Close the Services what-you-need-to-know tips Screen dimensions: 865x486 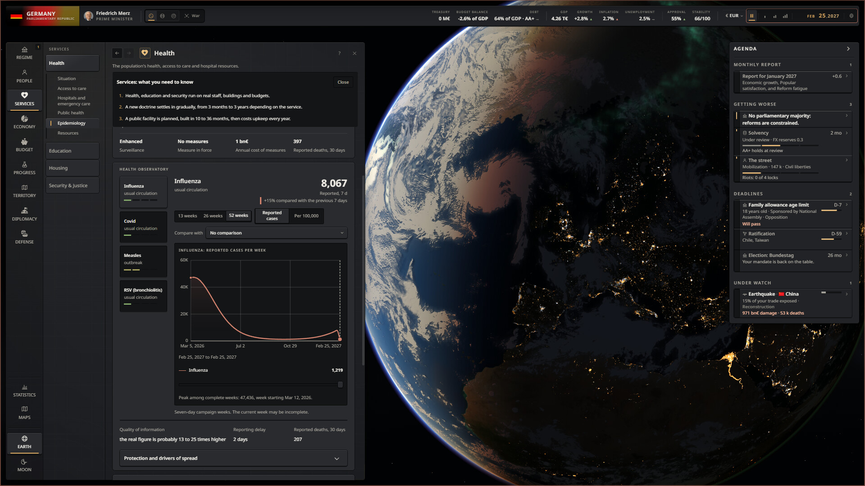tap(343, 82)
